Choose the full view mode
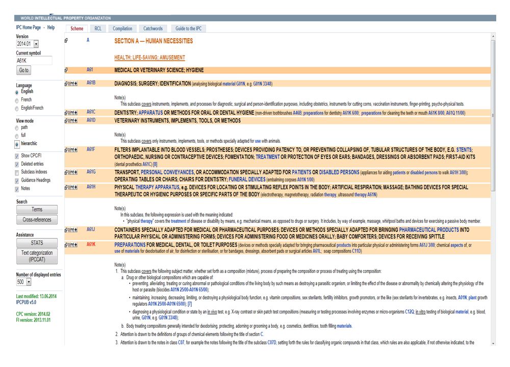The width and height of the screenshot is (510, 367). 17,136
